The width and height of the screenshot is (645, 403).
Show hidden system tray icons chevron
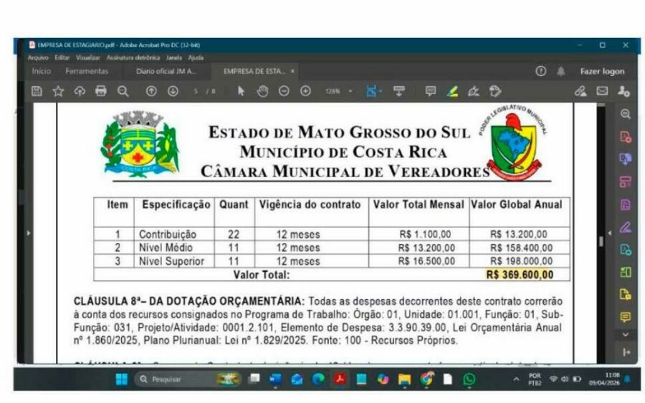pos(516,379)
